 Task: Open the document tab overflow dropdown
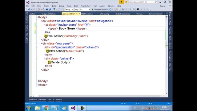tap(167, 14)
